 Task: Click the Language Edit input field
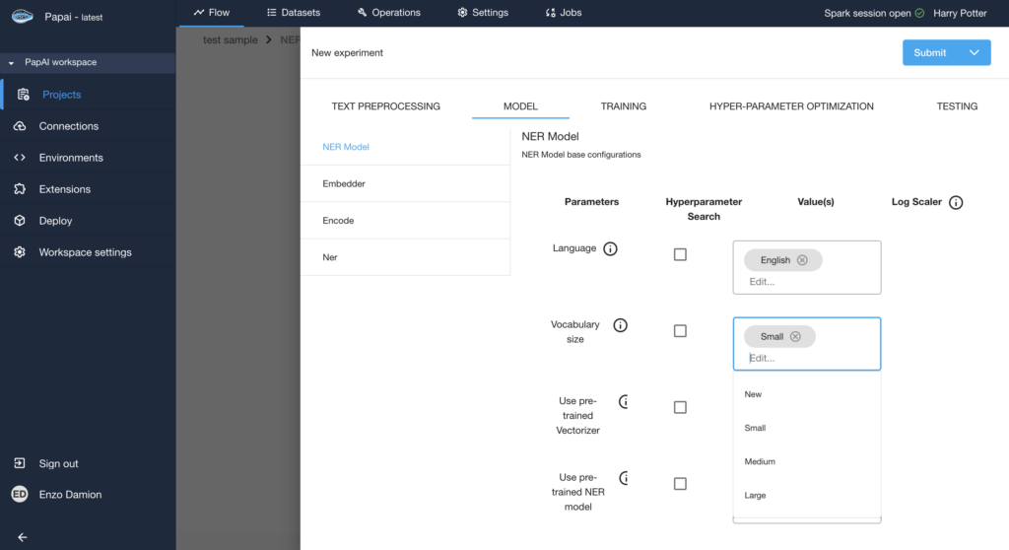coord(807,282)
